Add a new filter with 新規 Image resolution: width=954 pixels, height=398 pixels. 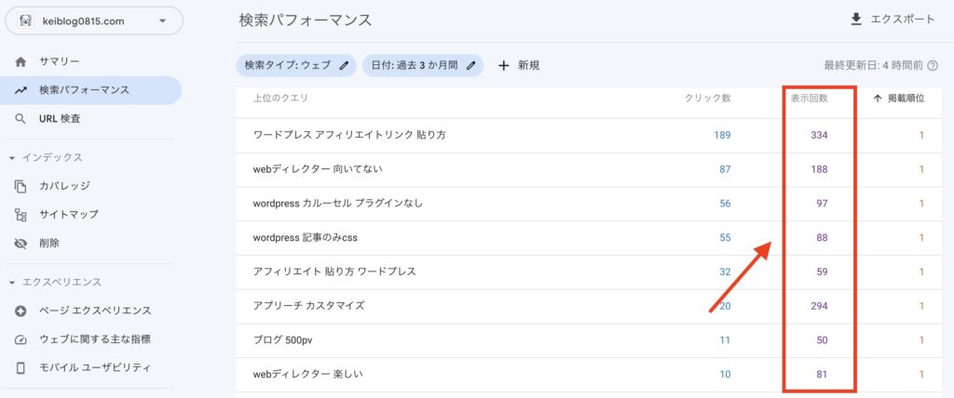click(519, 65)
